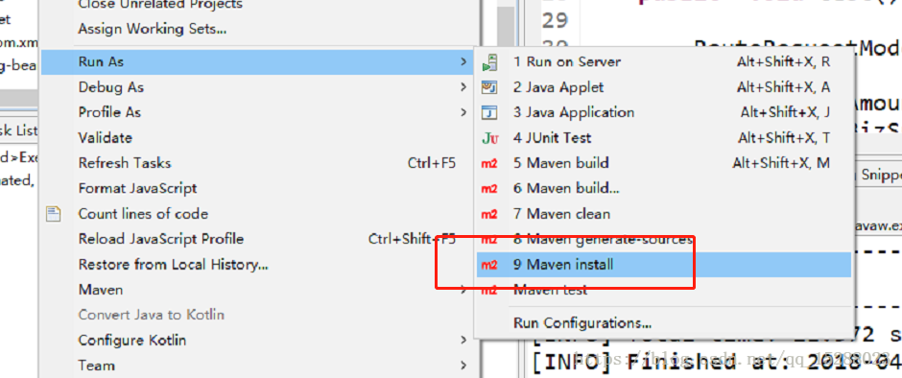Open the Run As menu item
Screen dimensions: 902x378
[x=257, y=61]
